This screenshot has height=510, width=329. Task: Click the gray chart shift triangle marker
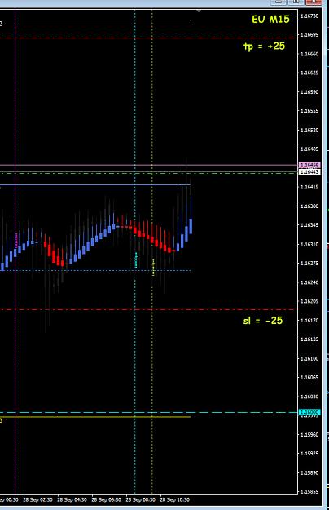pyautogui.click(x=199, y=11)
